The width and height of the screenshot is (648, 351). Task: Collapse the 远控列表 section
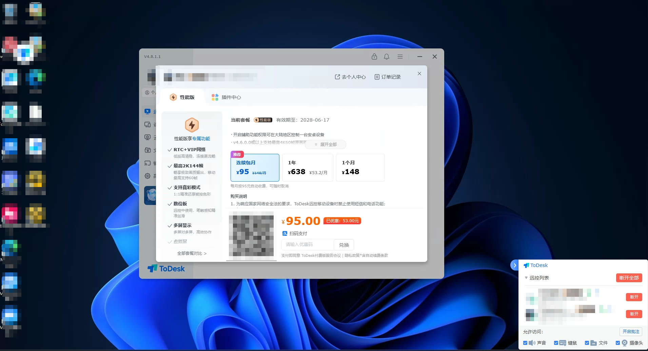pos(526,278)
